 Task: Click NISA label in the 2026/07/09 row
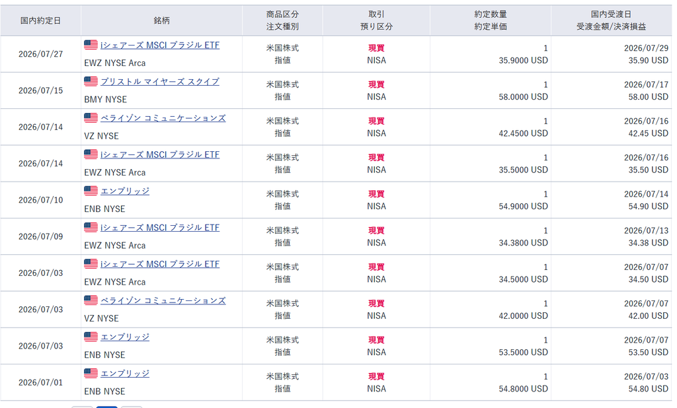pos(376,243)
